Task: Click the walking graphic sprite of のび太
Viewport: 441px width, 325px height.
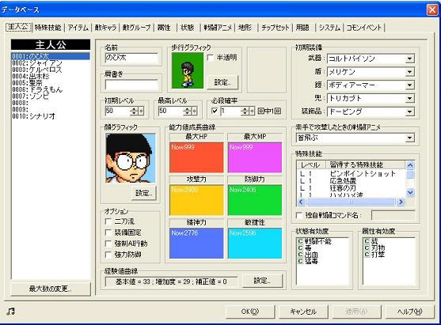Action: coord(188,70)
